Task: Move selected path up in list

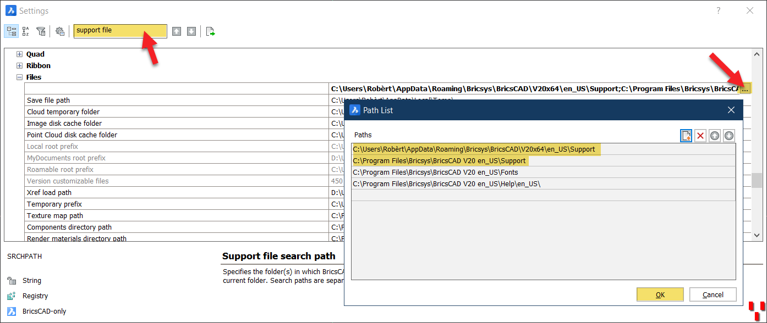Action: point(715,136)
